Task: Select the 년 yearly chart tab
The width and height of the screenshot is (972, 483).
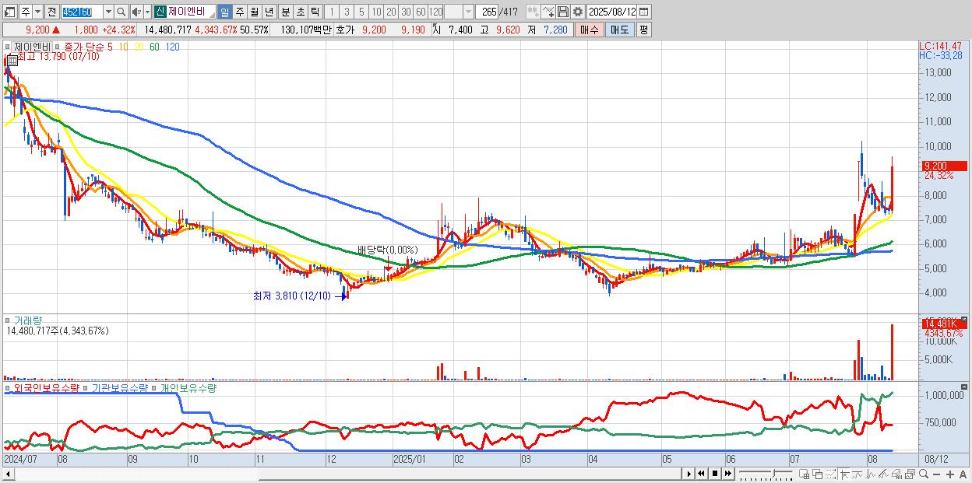Action: 269,12
